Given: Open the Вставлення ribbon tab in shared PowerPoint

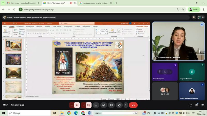Looking at the screenshot, I should (20, 27).
